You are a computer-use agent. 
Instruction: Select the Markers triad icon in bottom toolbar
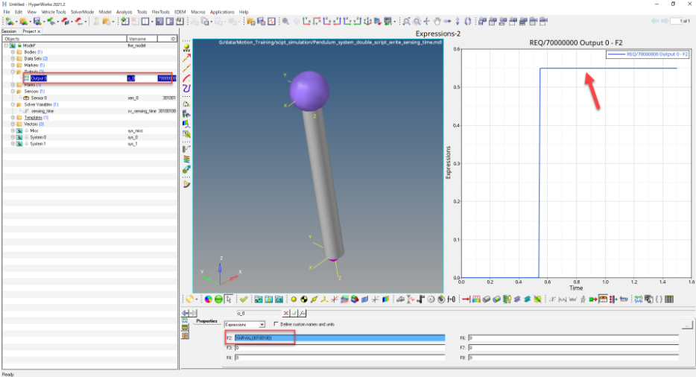(x=324, y=300)
